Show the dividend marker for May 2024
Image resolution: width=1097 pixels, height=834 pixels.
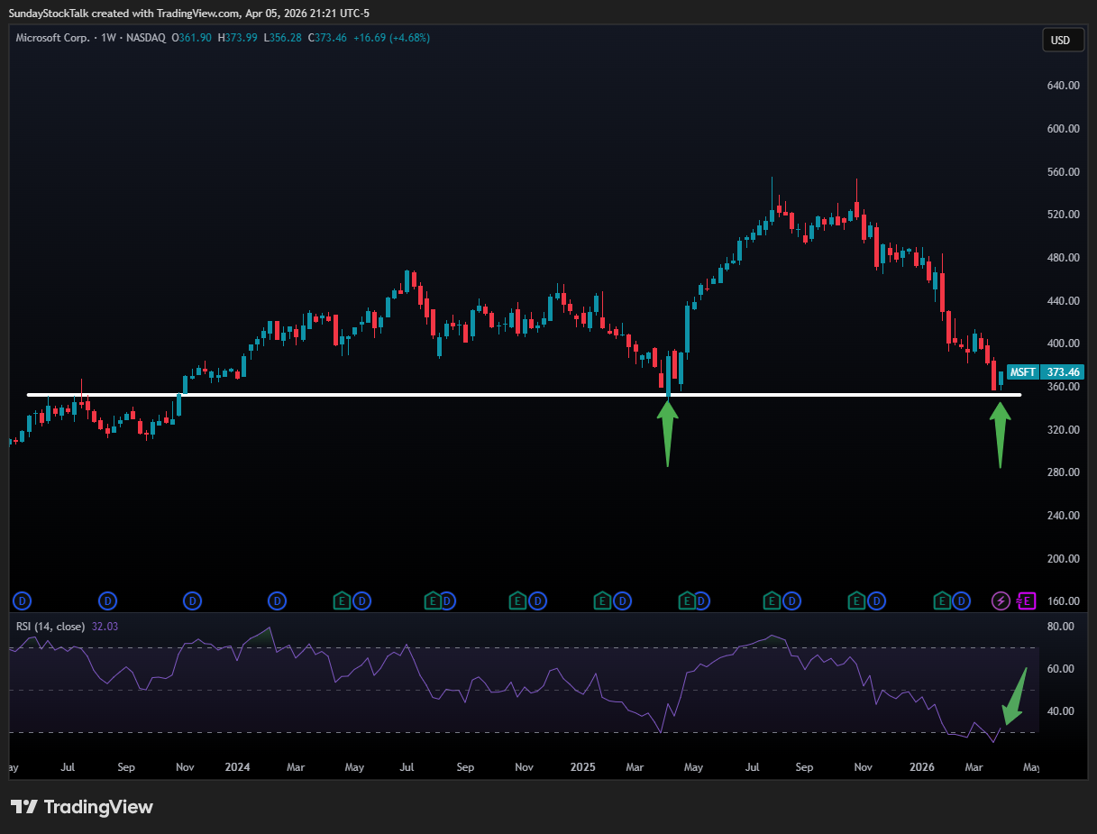(x=361, y=600)
